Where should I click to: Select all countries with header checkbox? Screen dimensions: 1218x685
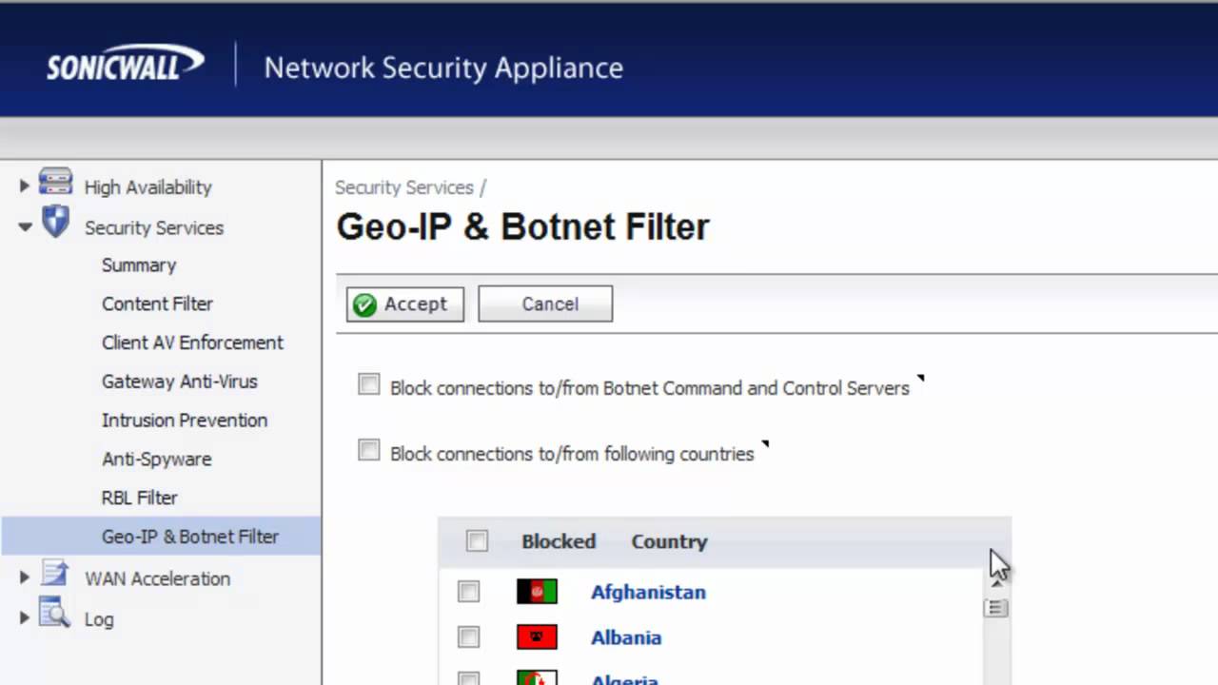[477, 541]
